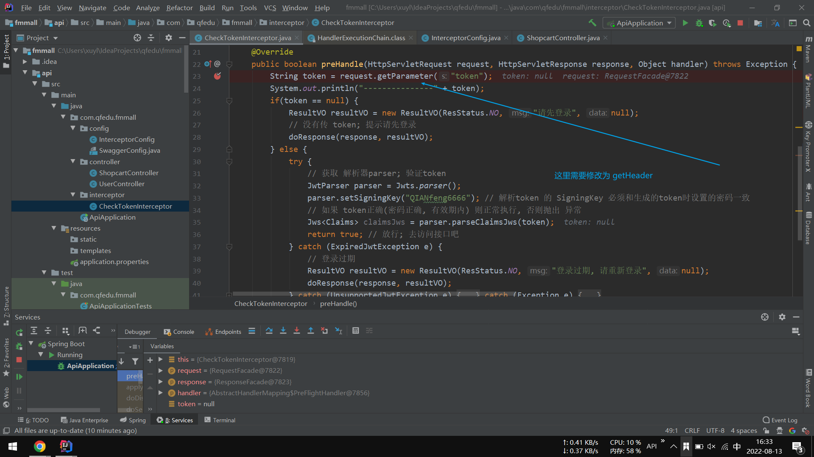Expand the request variable in debugger
Image resolution: width=814 pixels, height=457 pixels.
tap(161, 370)
